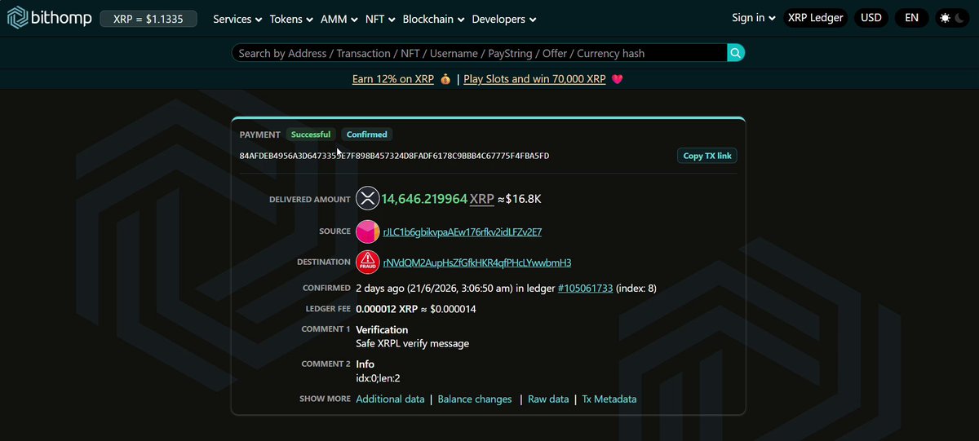The width and height of the screenshot is (979, 441).
Task: Click the red FRAUD warning icon
Action: [x=367, y=262]
